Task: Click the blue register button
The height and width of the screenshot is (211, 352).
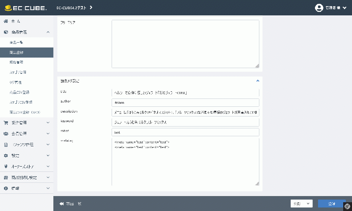Action: [332, 204]
